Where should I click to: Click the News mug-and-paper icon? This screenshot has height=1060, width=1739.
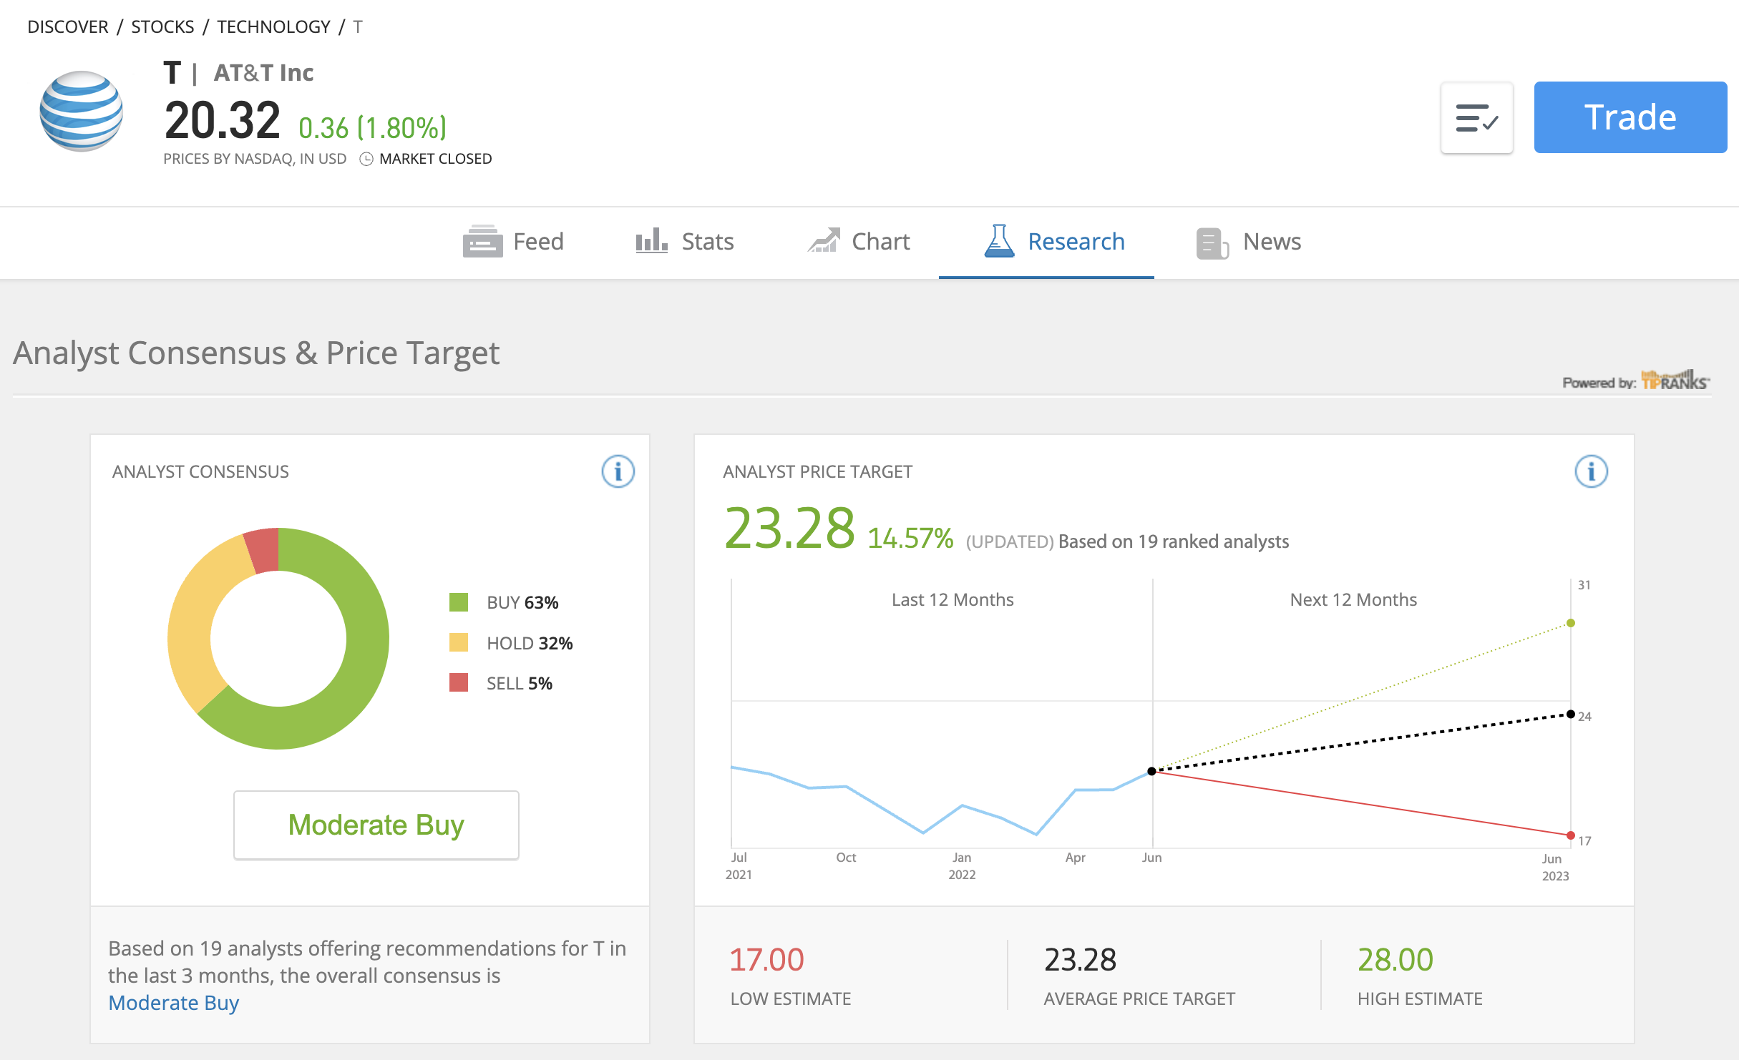click(1212, 243)
